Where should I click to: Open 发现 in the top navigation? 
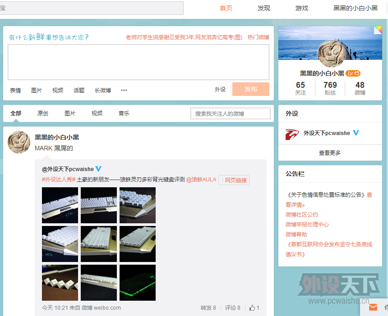pos(264,8)
